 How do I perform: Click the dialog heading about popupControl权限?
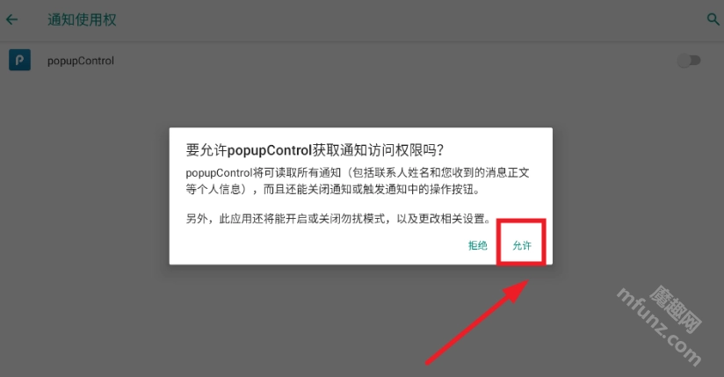[315, 150]
